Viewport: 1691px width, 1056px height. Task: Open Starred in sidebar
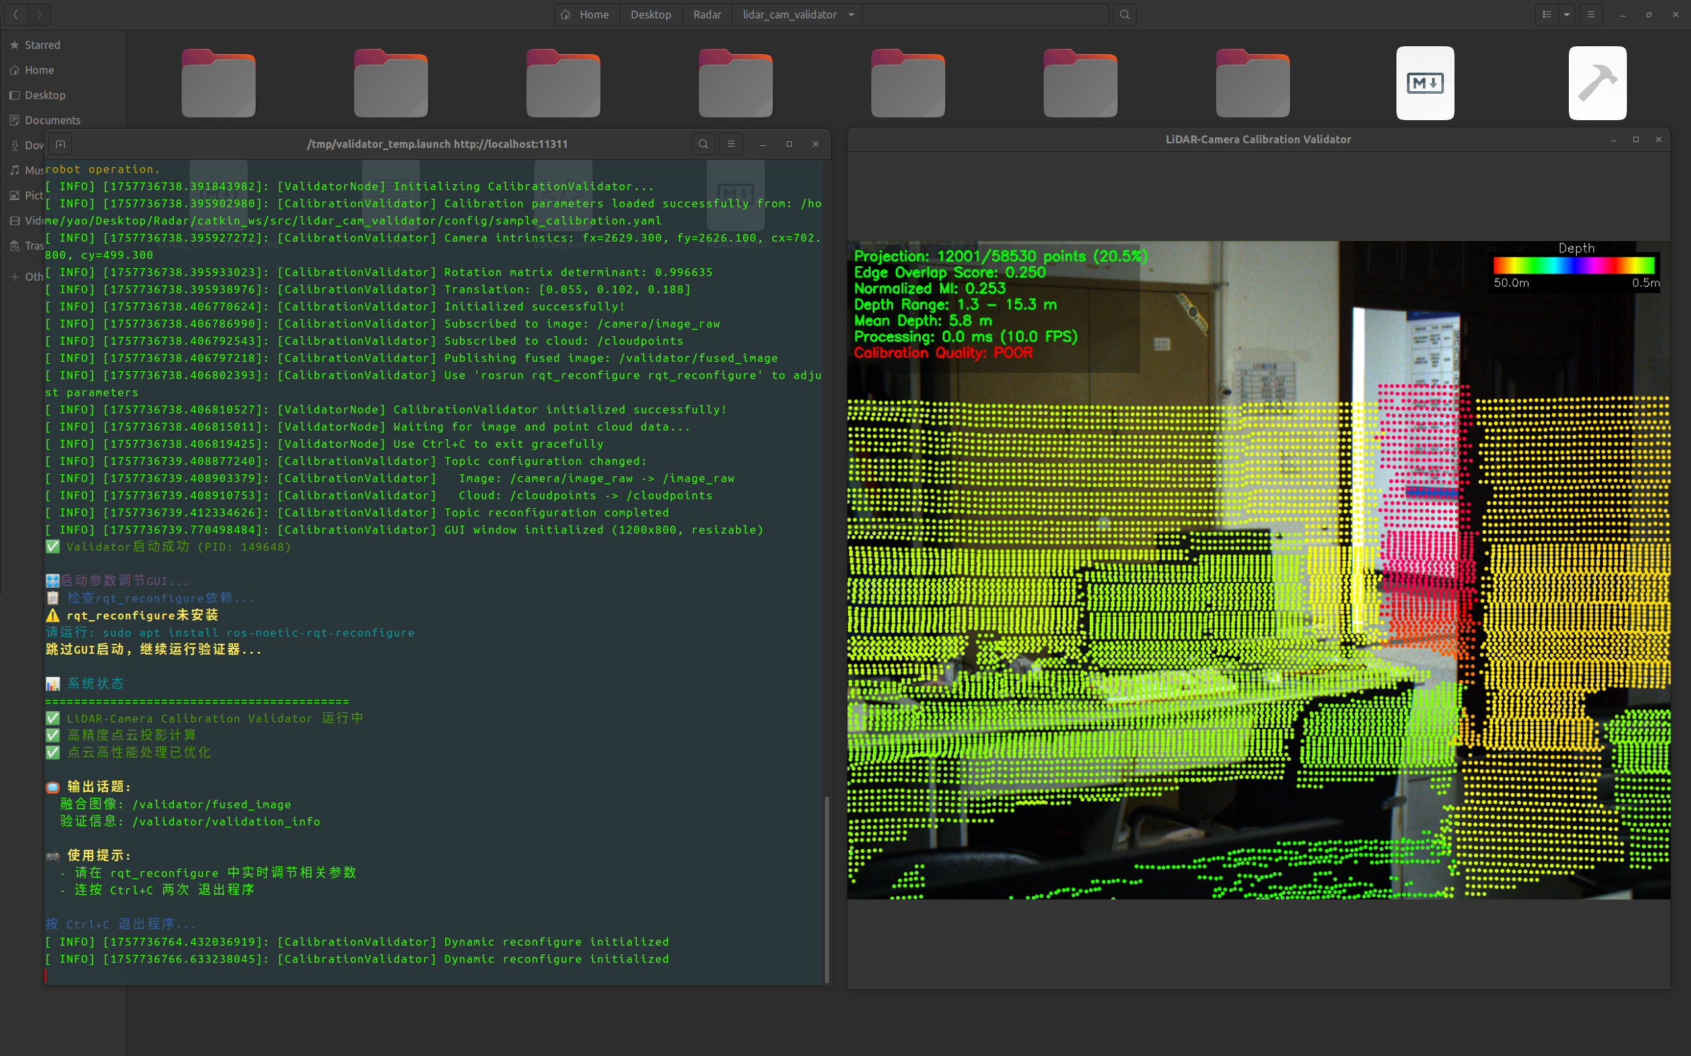63,45
